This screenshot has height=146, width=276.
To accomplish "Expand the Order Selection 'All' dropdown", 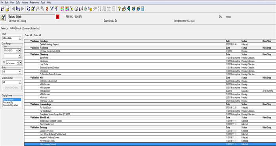I will coord(20,82).
